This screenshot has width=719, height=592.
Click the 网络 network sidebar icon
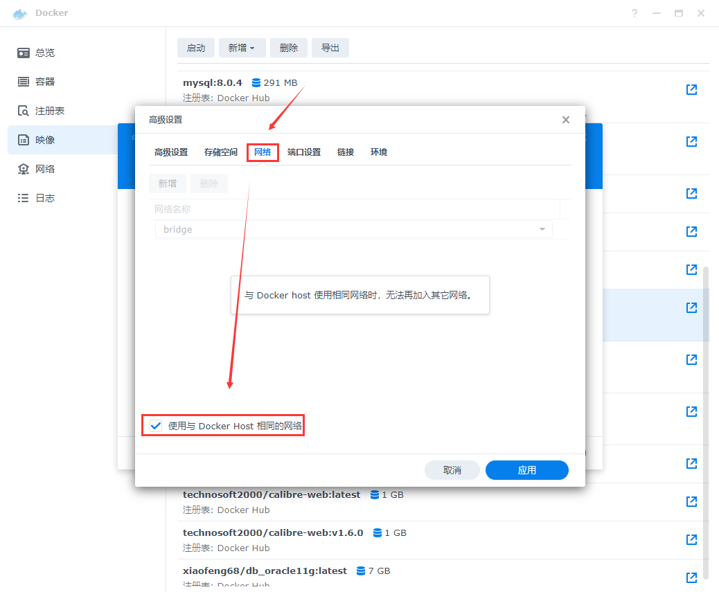tap(24, 169)
